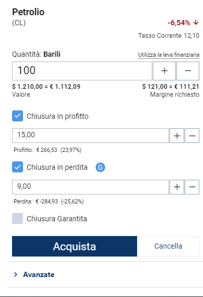This screenshot has height=297, width=203.
Task: Click the Acquista buy button
Action: [74, 246]
